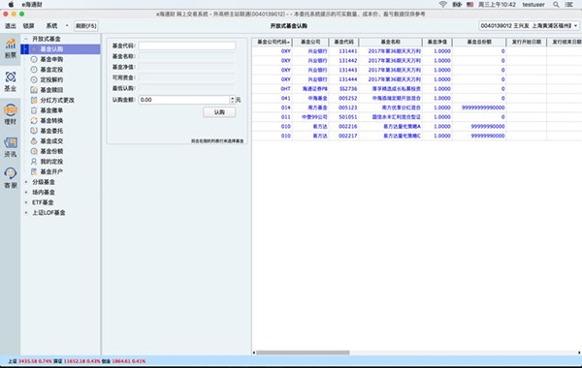Click the scrollbar left arrow of the table
The height and width of the screenshot is (368, 582).
pyautogui.click(x=254, y=353)
